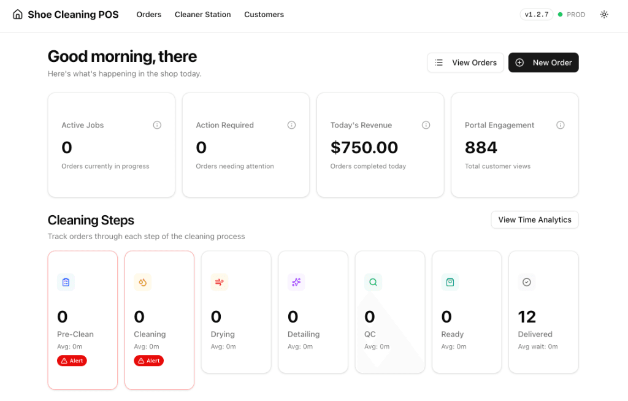
Task: Navigate to the Customers section
Action: [x=264, y=14]
